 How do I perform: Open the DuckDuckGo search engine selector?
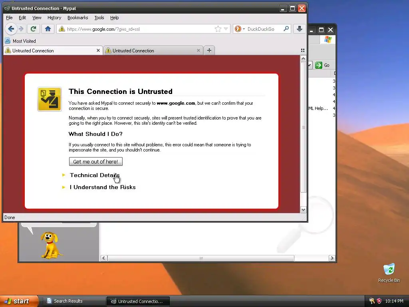pos(240,29)
